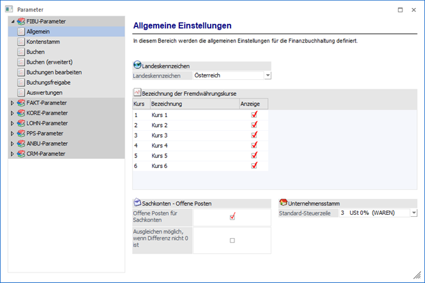
Task: Click the FIBU-Parameter folder icon
Action: pos(21,22)
